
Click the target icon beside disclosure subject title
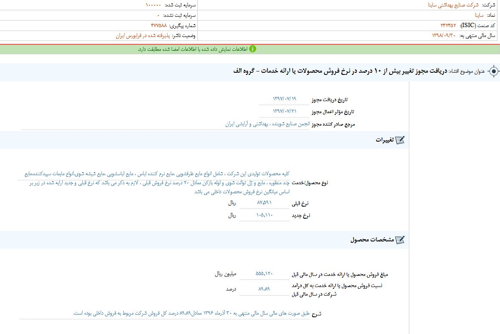point(494,71)
